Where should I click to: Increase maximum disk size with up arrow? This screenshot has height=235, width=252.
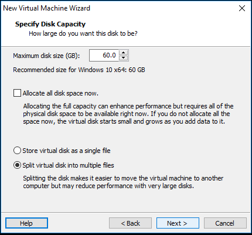(x=123, y=53)
